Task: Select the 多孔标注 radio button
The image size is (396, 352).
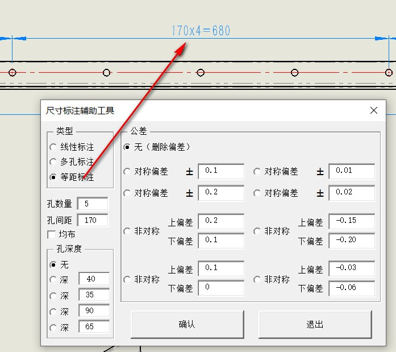Action: point(53,162)
